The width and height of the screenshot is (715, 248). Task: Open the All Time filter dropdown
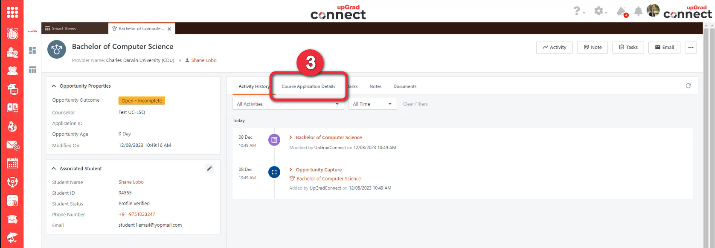pyautogui.click(x=372, y=104)
